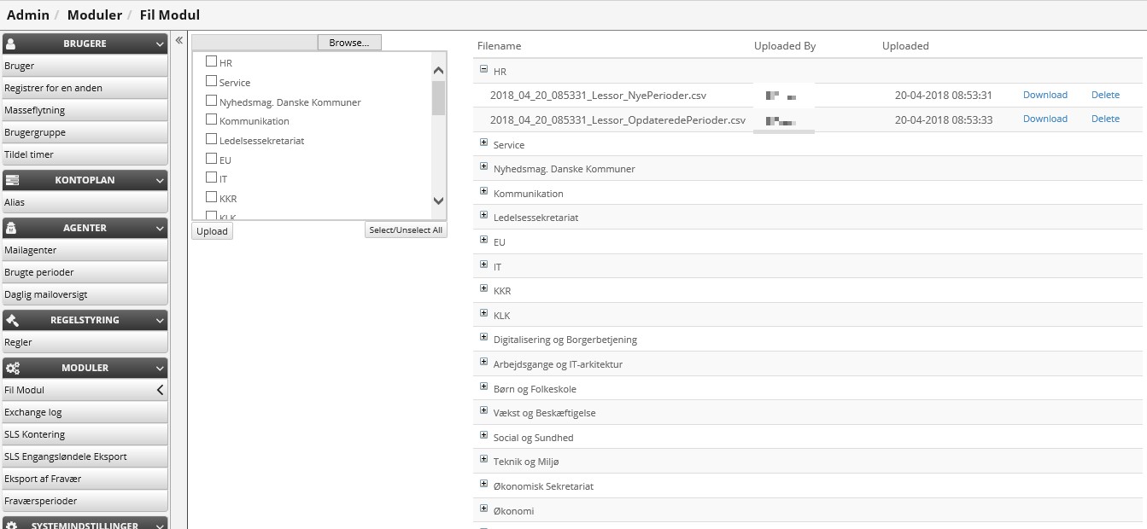The height and width of the screenshot is (529, 1147).
Task: Click the Browse... button
Action: click(x=348, y=43)
